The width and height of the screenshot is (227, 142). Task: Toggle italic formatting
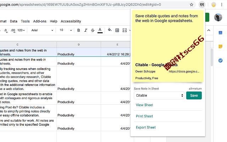[86, 30]
